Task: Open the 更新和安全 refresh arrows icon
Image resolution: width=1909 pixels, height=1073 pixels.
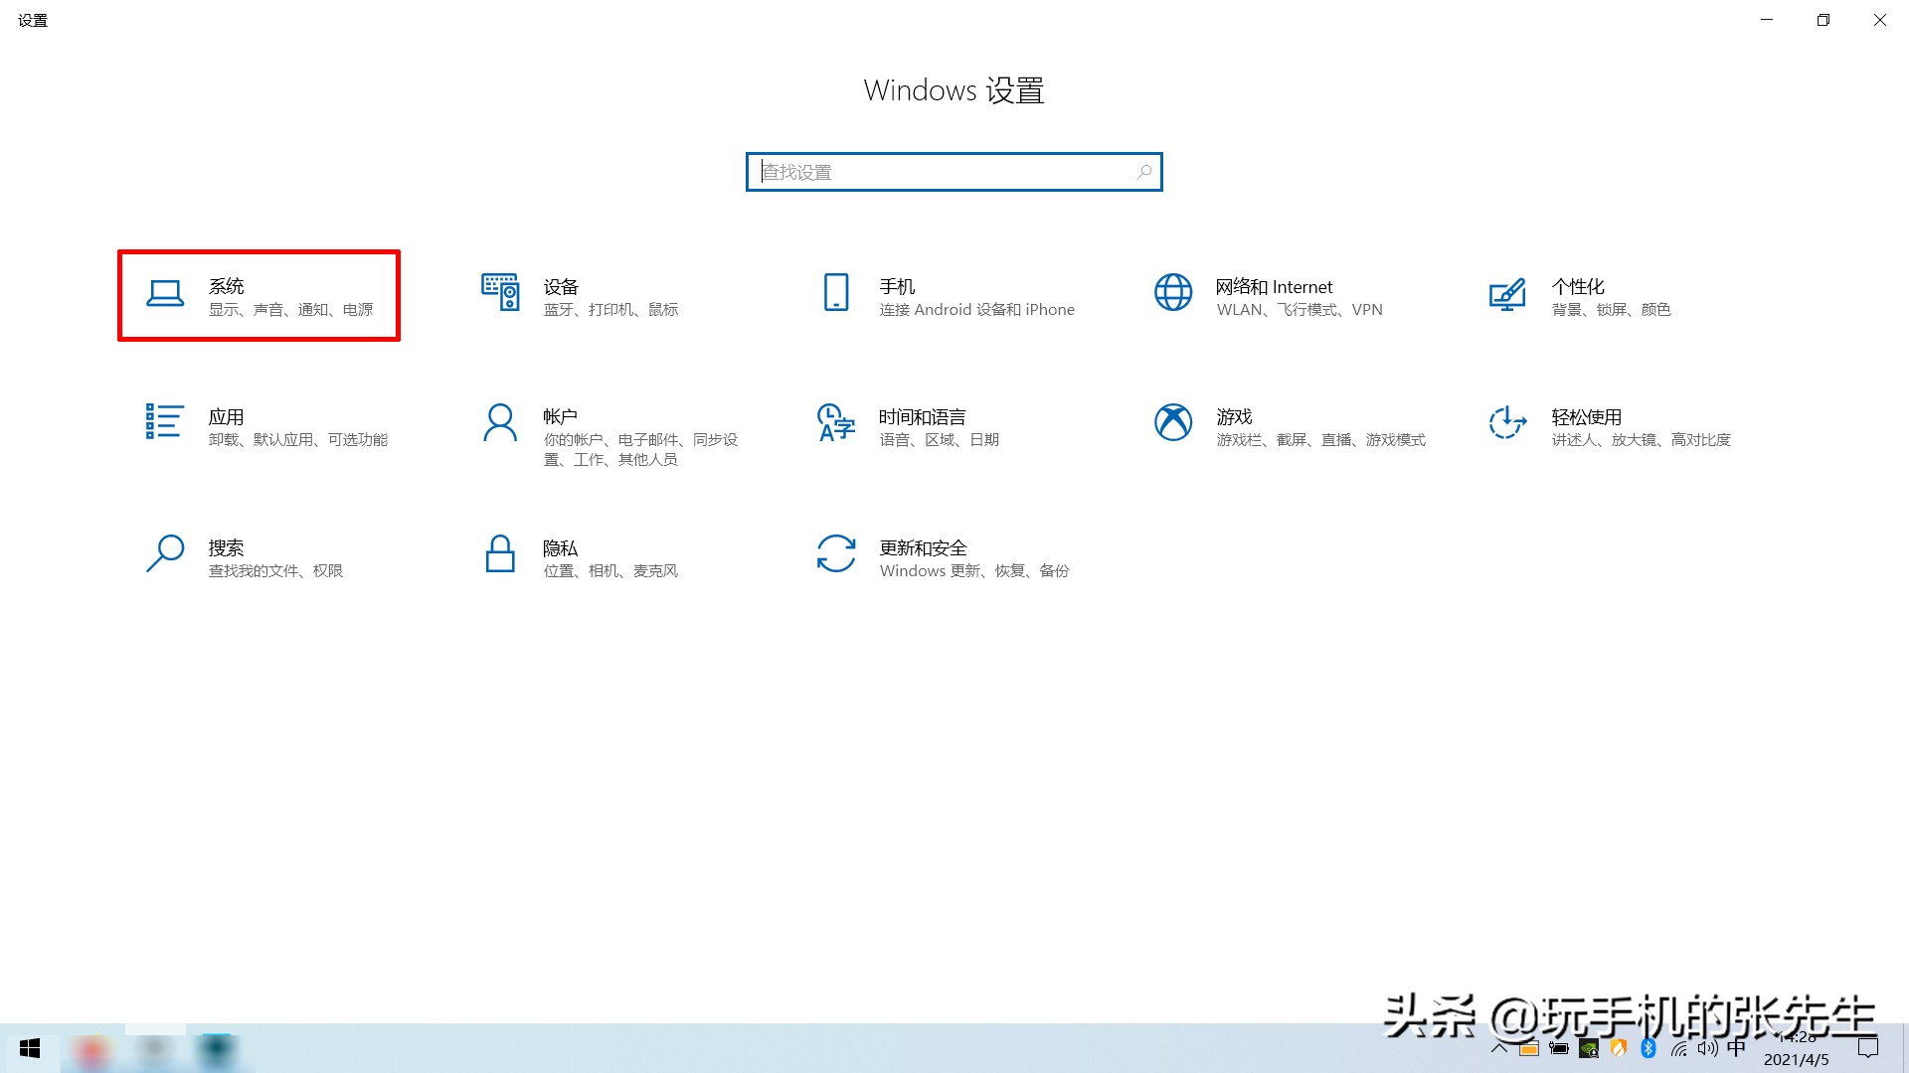Action: tap(836, 553)
